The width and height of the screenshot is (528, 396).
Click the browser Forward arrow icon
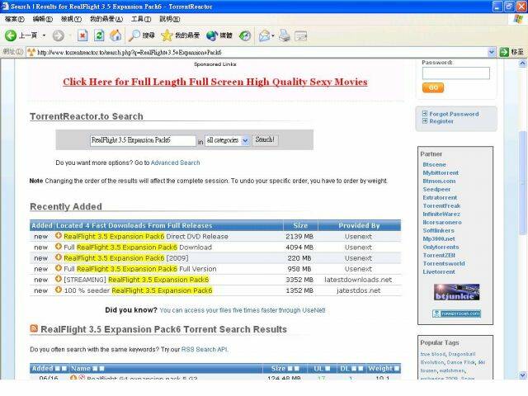coord(59,35)
